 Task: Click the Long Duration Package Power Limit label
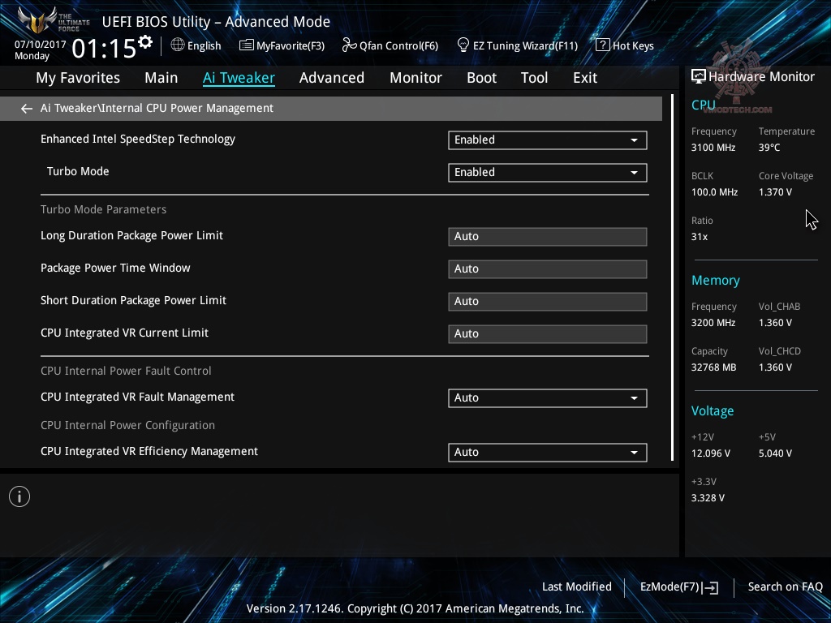point(131,235)
